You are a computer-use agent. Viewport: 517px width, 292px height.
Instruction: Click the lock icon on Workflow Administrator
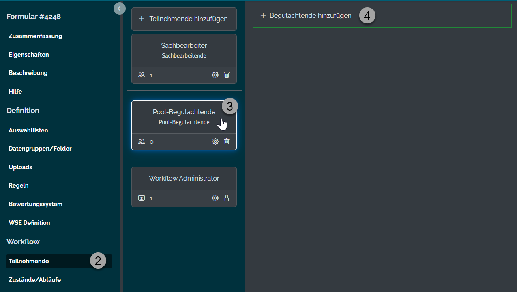[227, 198]
